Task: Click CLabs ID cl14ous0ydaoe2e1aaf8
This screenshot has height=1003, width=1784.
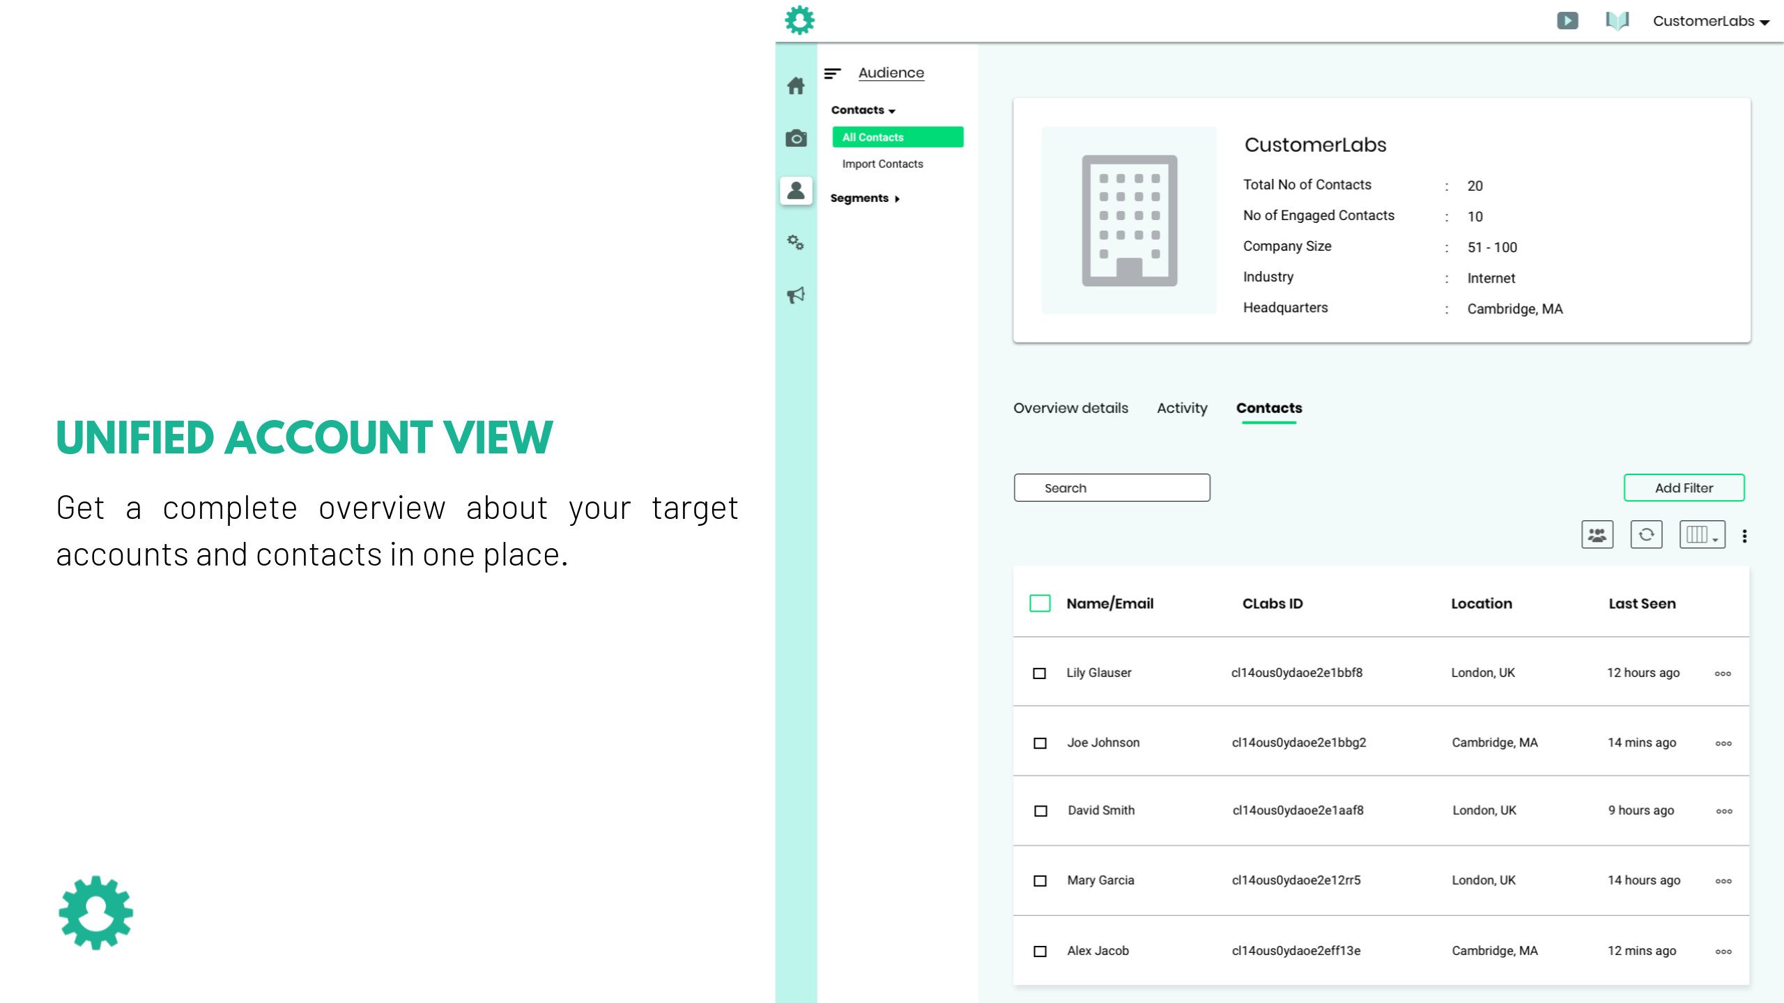Action: click(1298, 810)
